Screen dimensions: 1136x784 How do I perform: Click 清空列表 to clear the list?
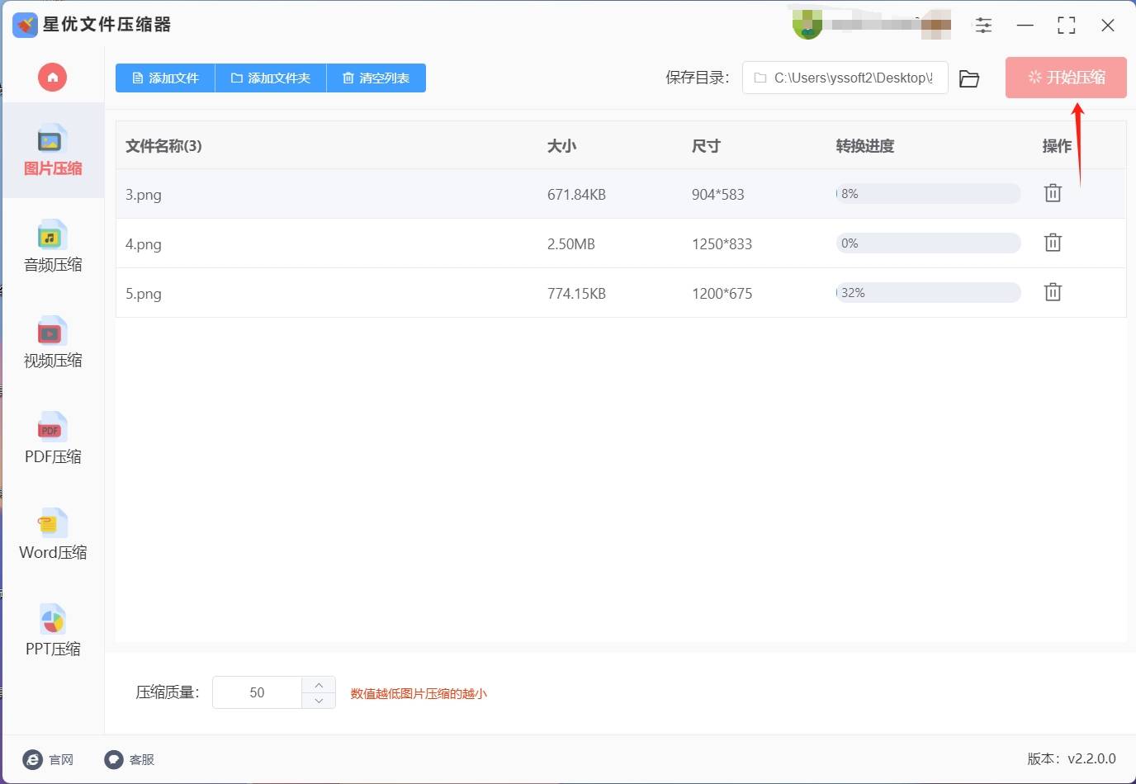point(376,78)
